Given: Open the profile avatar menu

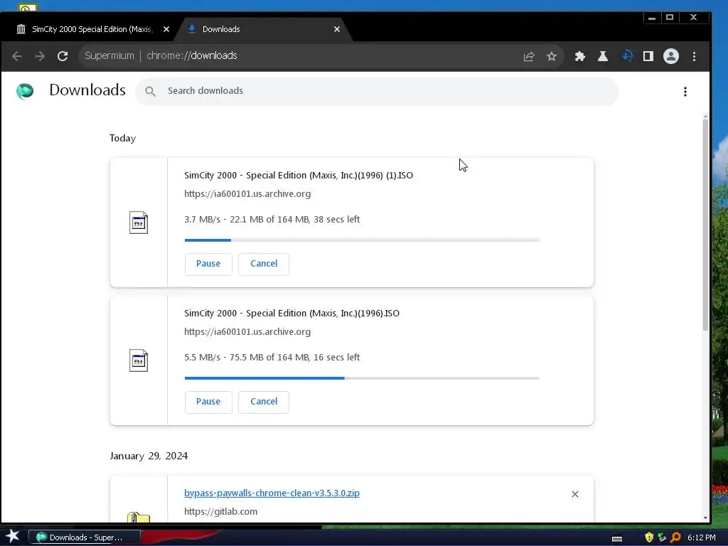Looking at the screenshot, I should [671, 57].
